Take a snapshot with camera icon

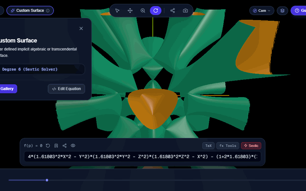185,11
